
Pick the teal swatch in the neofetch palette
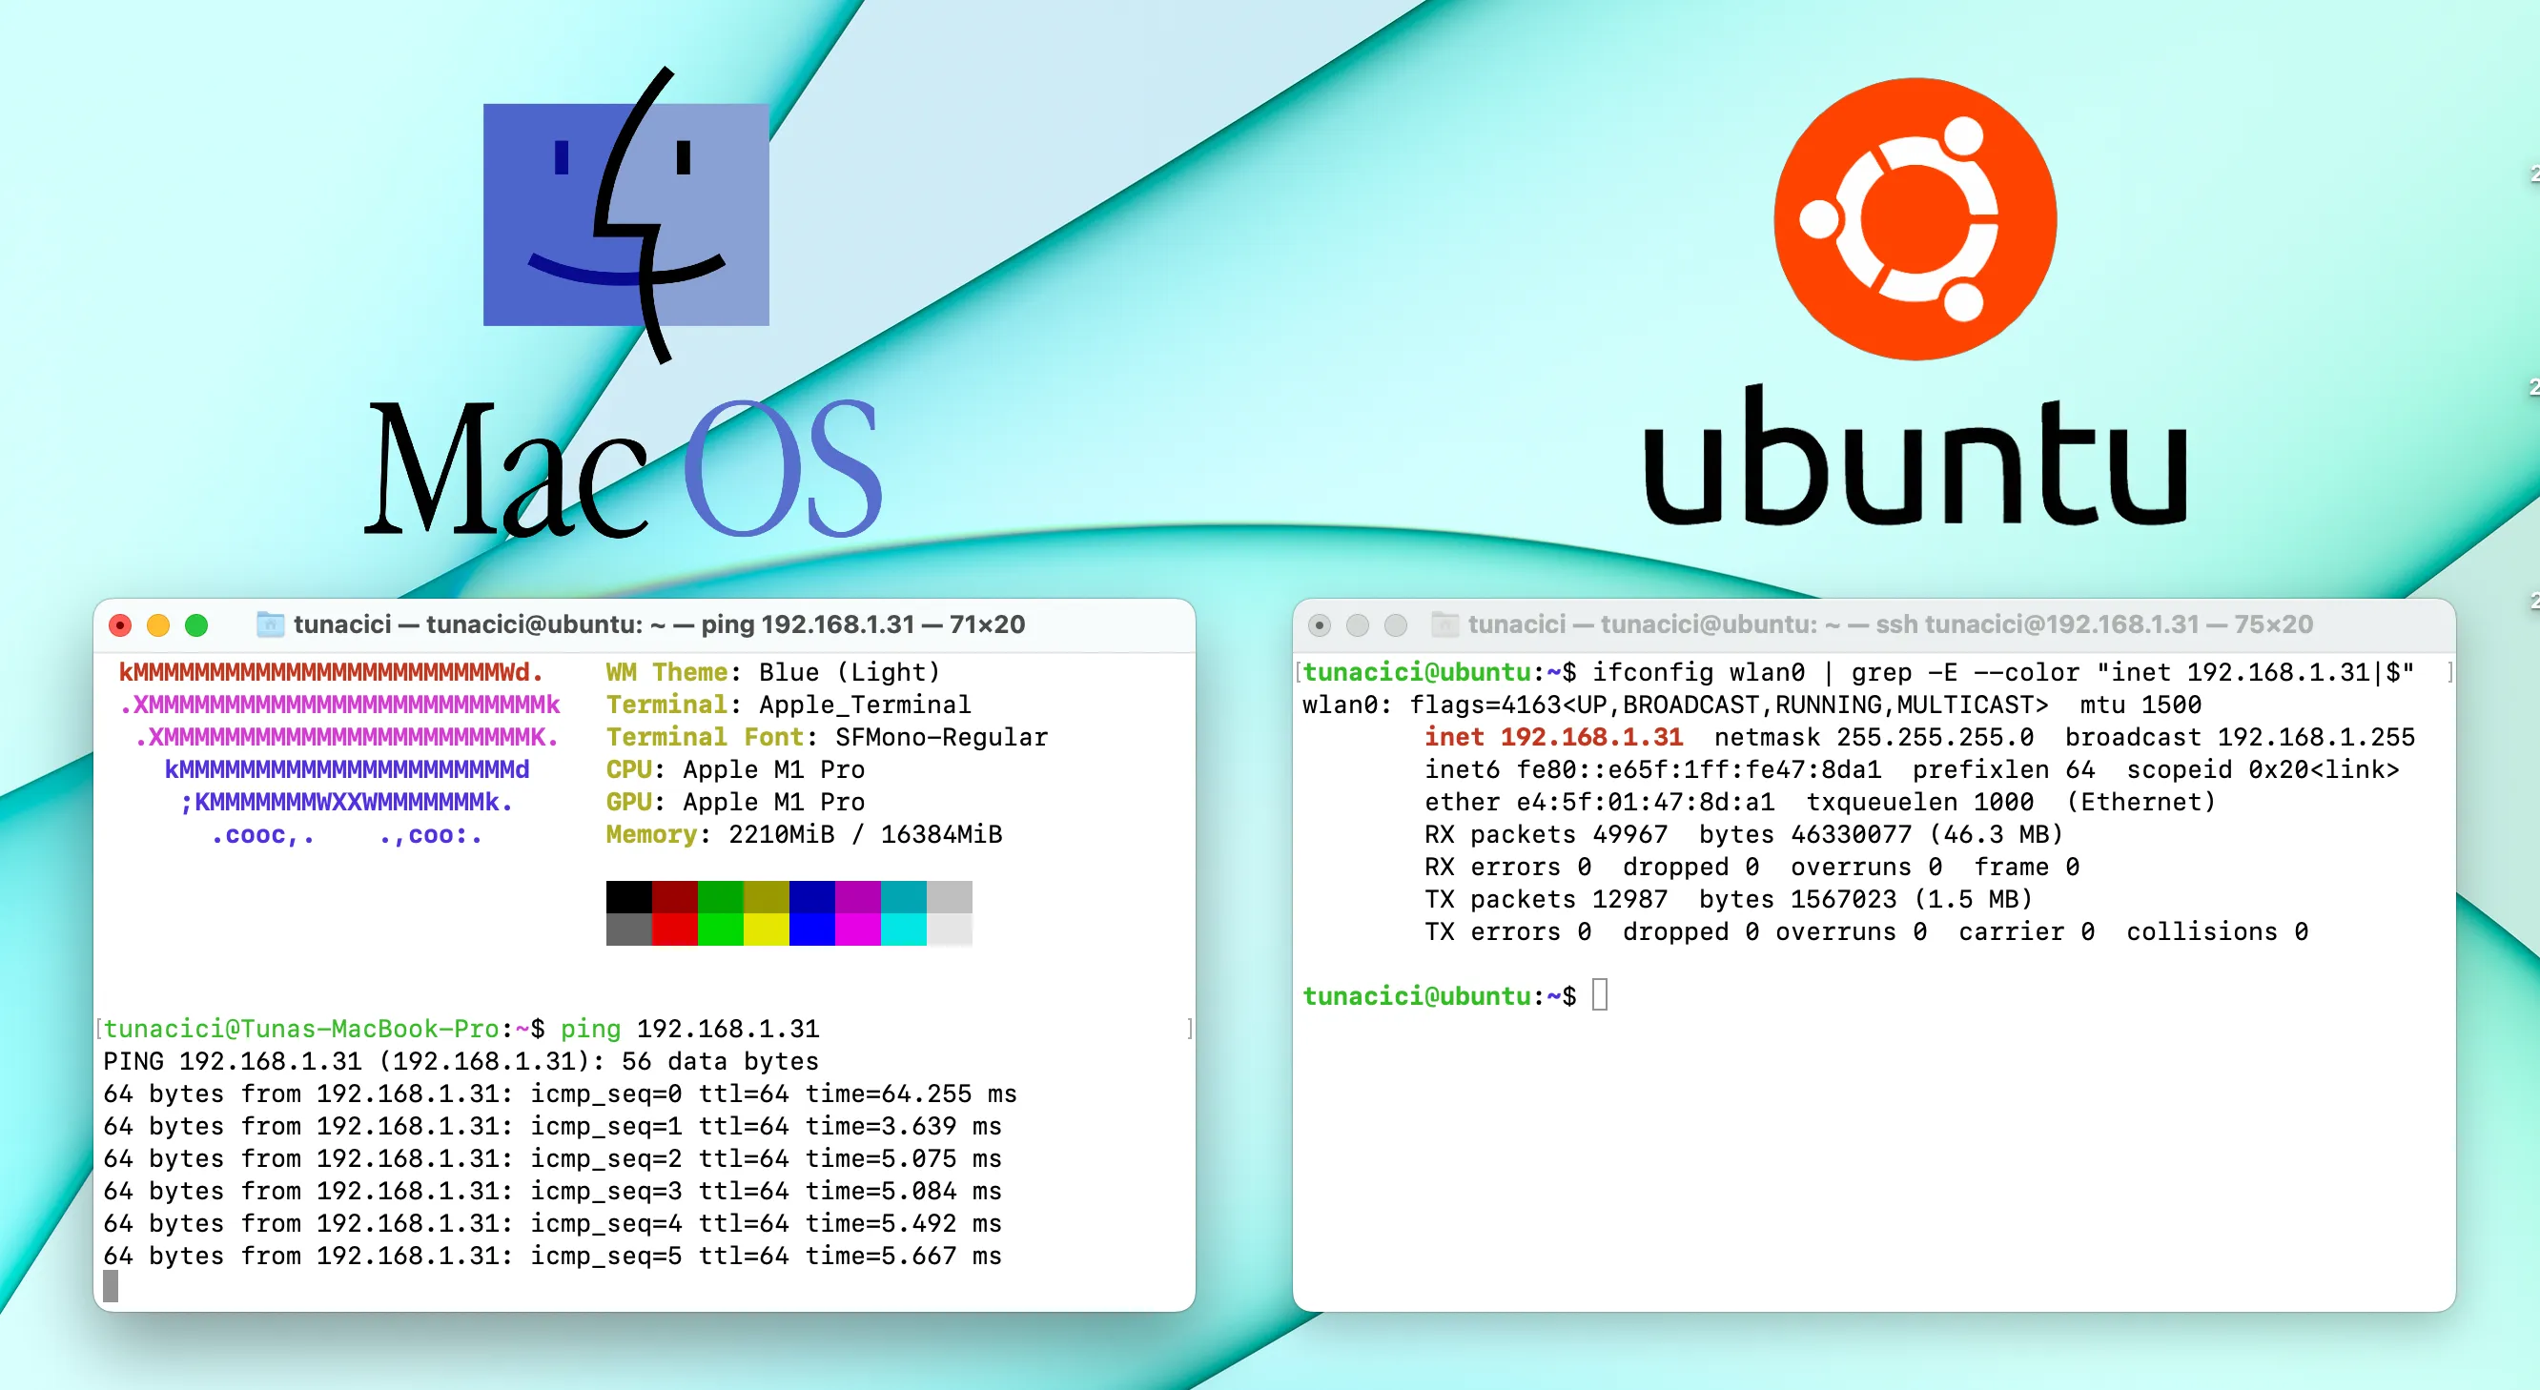pos(903,897)
